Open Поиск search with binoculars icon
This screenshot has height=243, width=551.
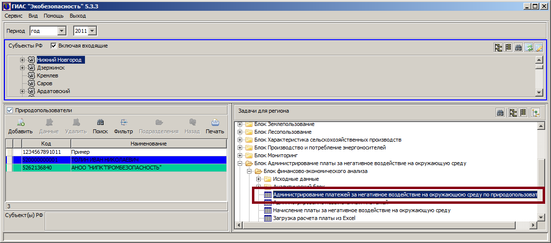[x=100, y=126]
